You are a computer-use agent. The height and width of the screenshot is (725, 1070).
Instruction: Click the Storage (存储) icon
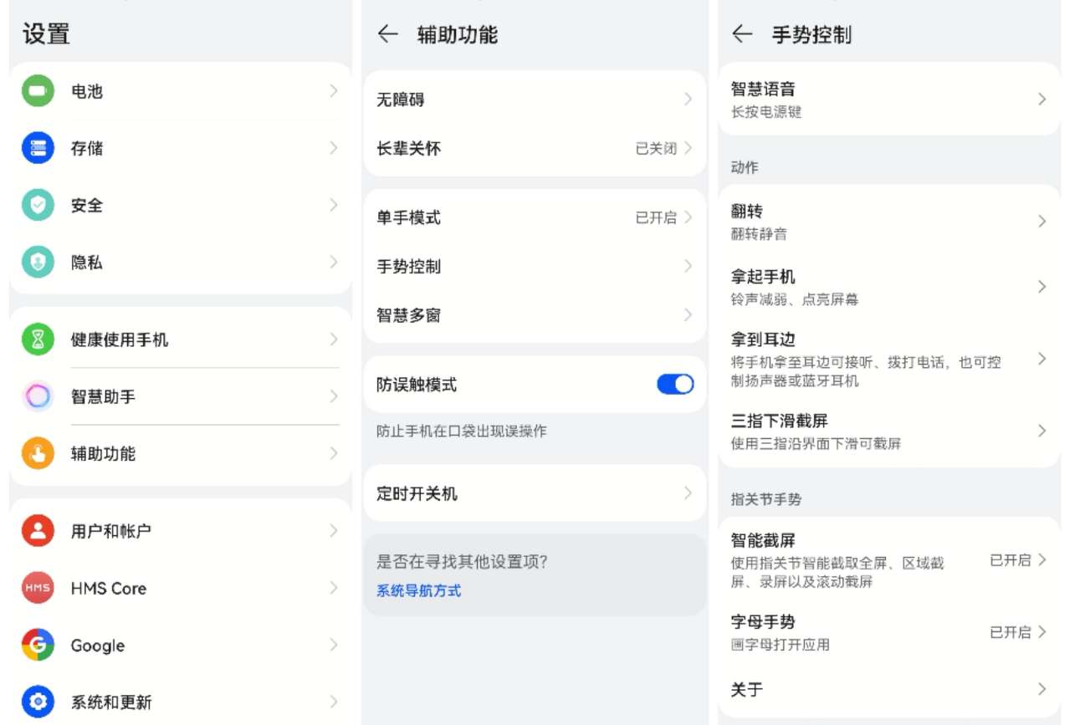[37, 148]
